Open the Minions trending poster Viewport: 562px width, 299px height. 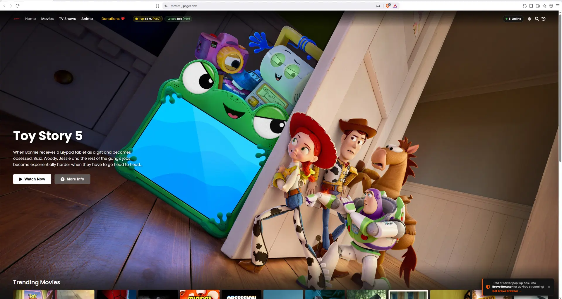pyautogui.click(x=200, y=294)
